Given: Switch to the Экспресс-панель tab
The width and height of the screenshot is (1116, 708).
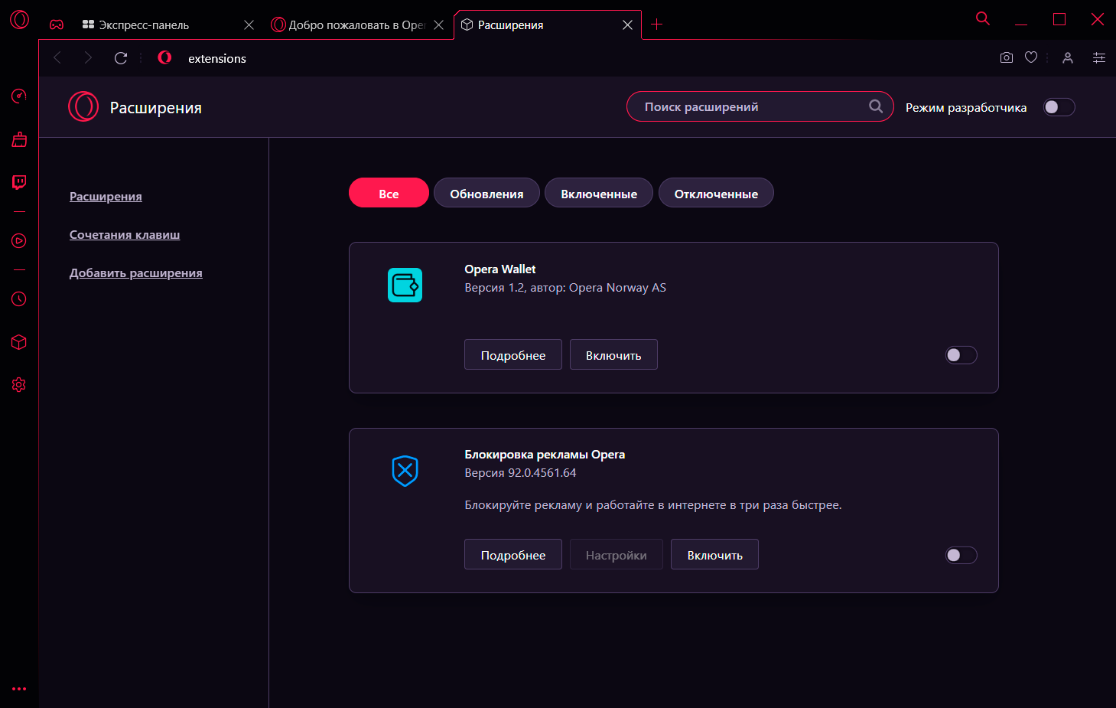Looking at the screenshot, I should pyautogui.click(x=168, y=25).
